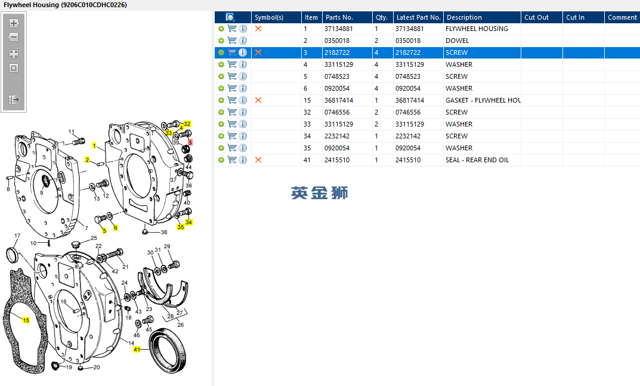Select highlighted callout 1 on the diagram
This screenshot has width=640, height=386.
point(94,146)
